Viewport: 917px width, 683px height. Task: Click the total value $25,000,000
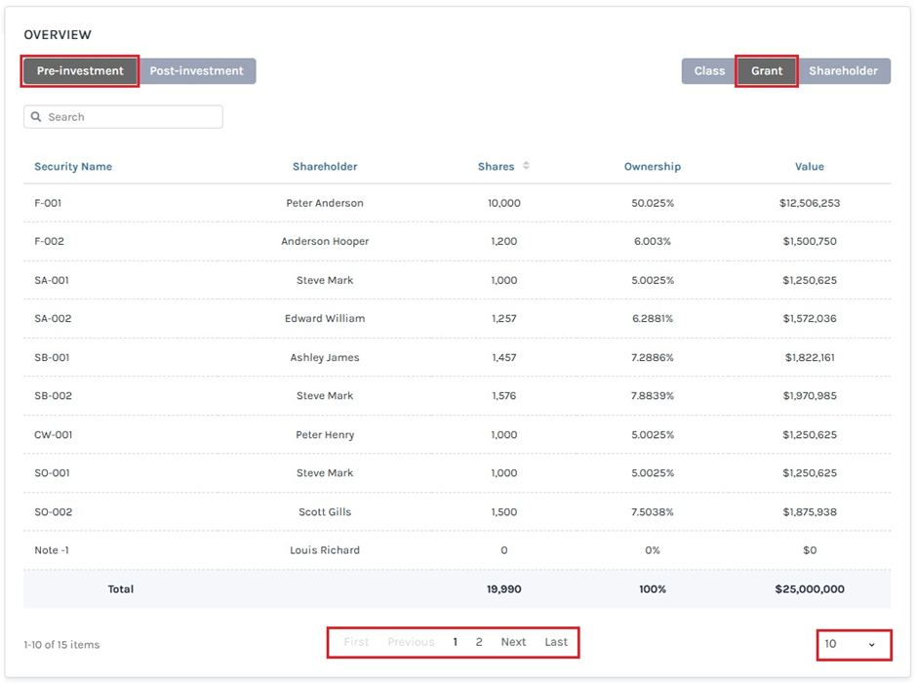coord(810,589)
